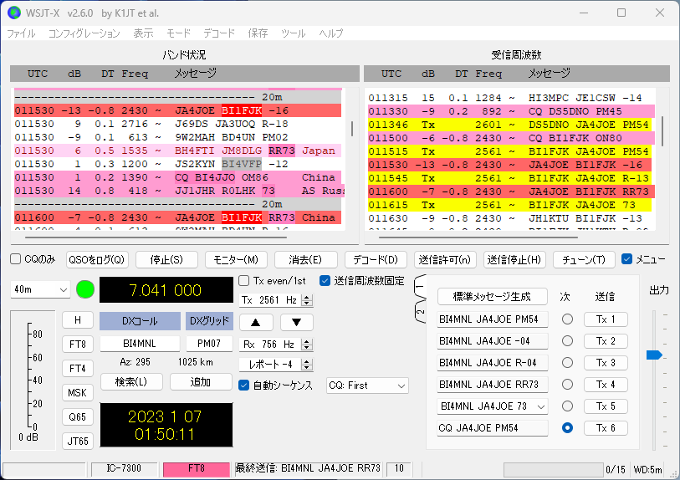680x480 pixels.
Task: Click the レポート -4 spinner arrows
Action: (307, 365)
